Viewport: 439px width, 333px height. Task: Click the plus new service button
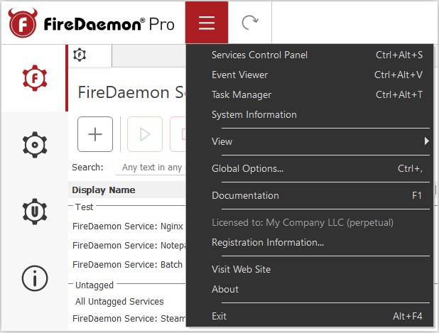(x=95, y=134)
